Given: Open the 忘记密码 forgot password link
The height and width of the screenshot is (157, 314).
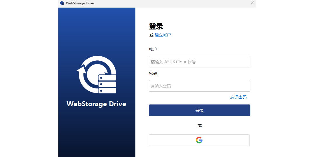Looking at the screenshot, I should [x=238, y=97].
